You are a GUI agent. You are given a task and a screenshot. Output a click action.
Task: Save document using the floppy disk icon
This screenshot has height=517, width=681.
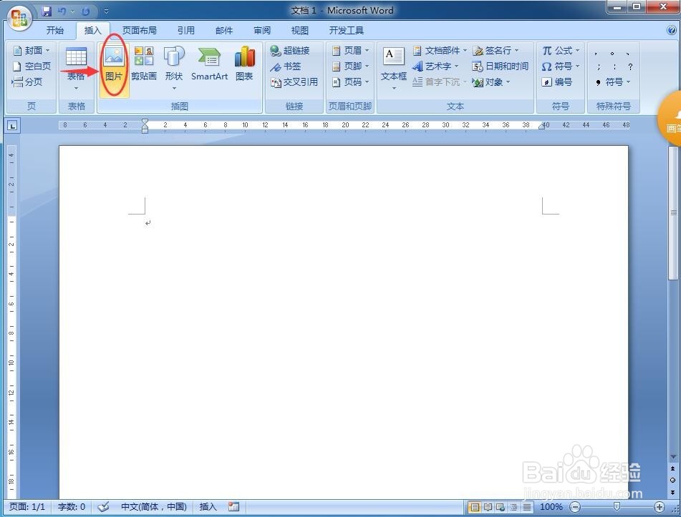47,11
